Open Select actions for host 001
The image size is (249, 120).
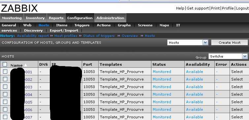[237, 72]
